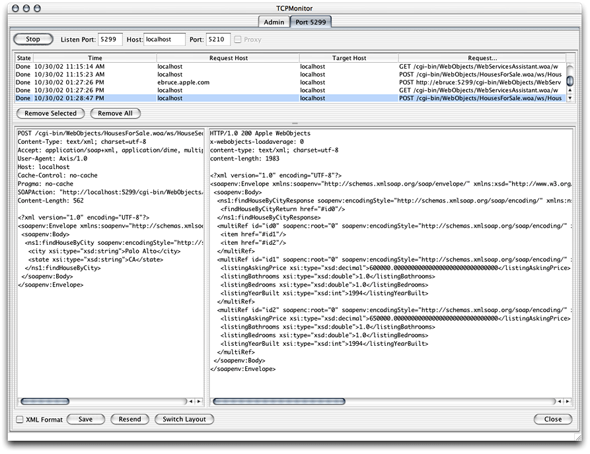Viewport: 590px width, 454px height.
Task: Save the captured SOAP messages
Action: click(x=86, y=419)
